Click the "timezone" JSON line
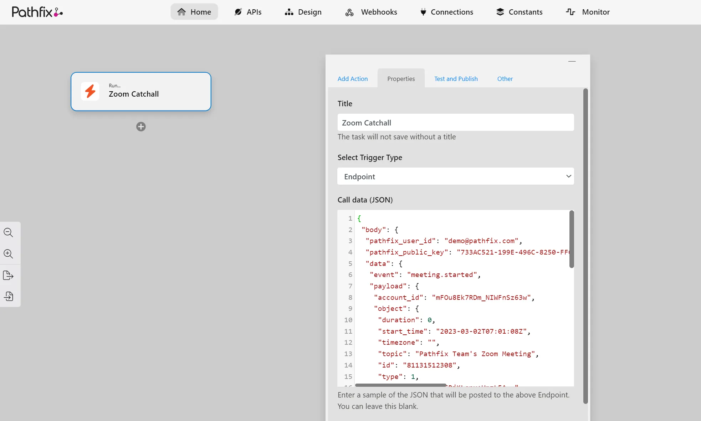The image size is (701, 421). click(409, 343)
